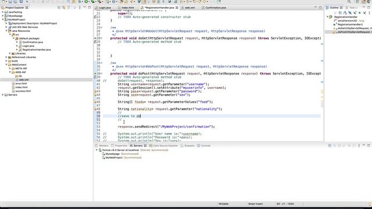
Task: Maximize the bottom Servers panel
Action: (369, 146)
